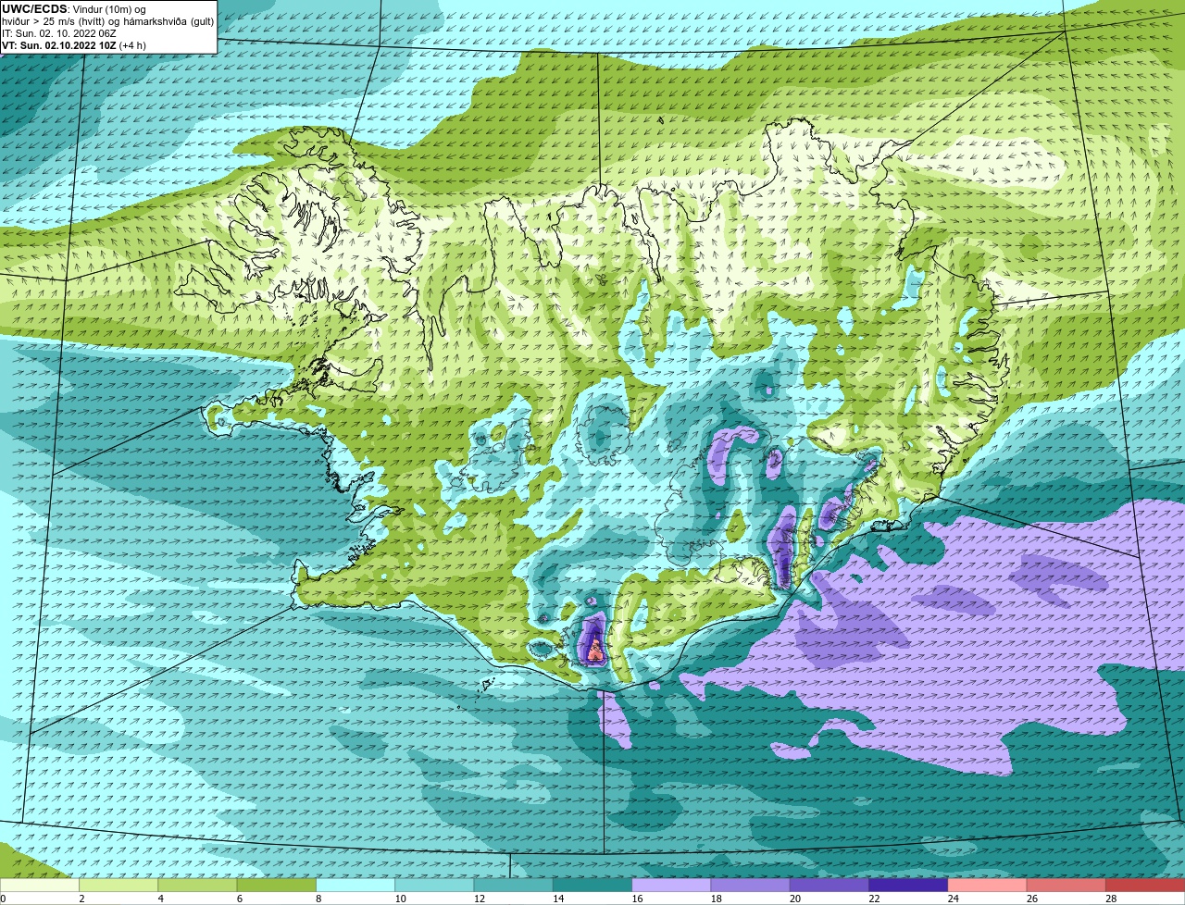Select the "VT: Sun. 02.10.2022 10Z" valid time
Image resolution: width=1185 pixels, height=905 pixels.
[58, 45]
